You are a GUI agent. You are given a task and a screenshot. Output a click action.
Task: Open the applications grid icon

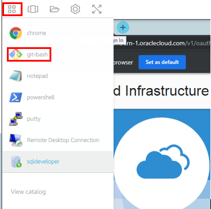pos(12,9)
